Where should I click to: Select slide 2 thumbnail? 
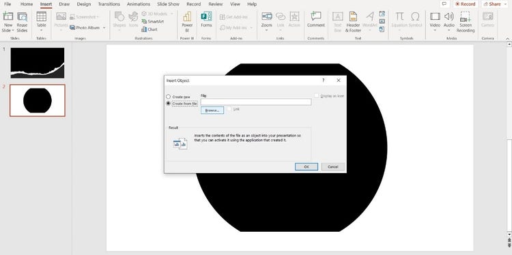click(38, 100)
